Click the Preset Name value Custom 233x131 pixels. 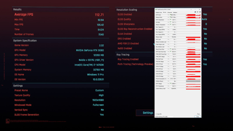tap(100, 91)
